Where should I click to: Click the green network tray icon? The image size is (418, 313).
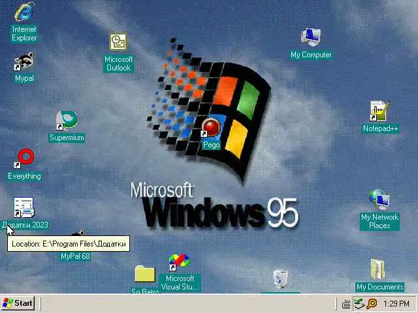[359, 304]
